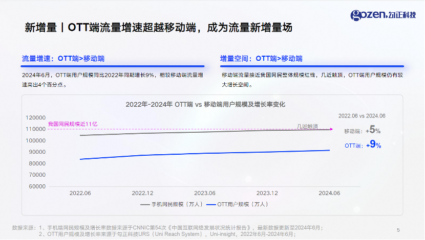Click the 增量空间：OTT端>移动端 heading

[x=261, y=58]
